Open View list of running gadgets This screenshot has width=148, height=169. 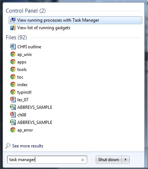[44, 28]
